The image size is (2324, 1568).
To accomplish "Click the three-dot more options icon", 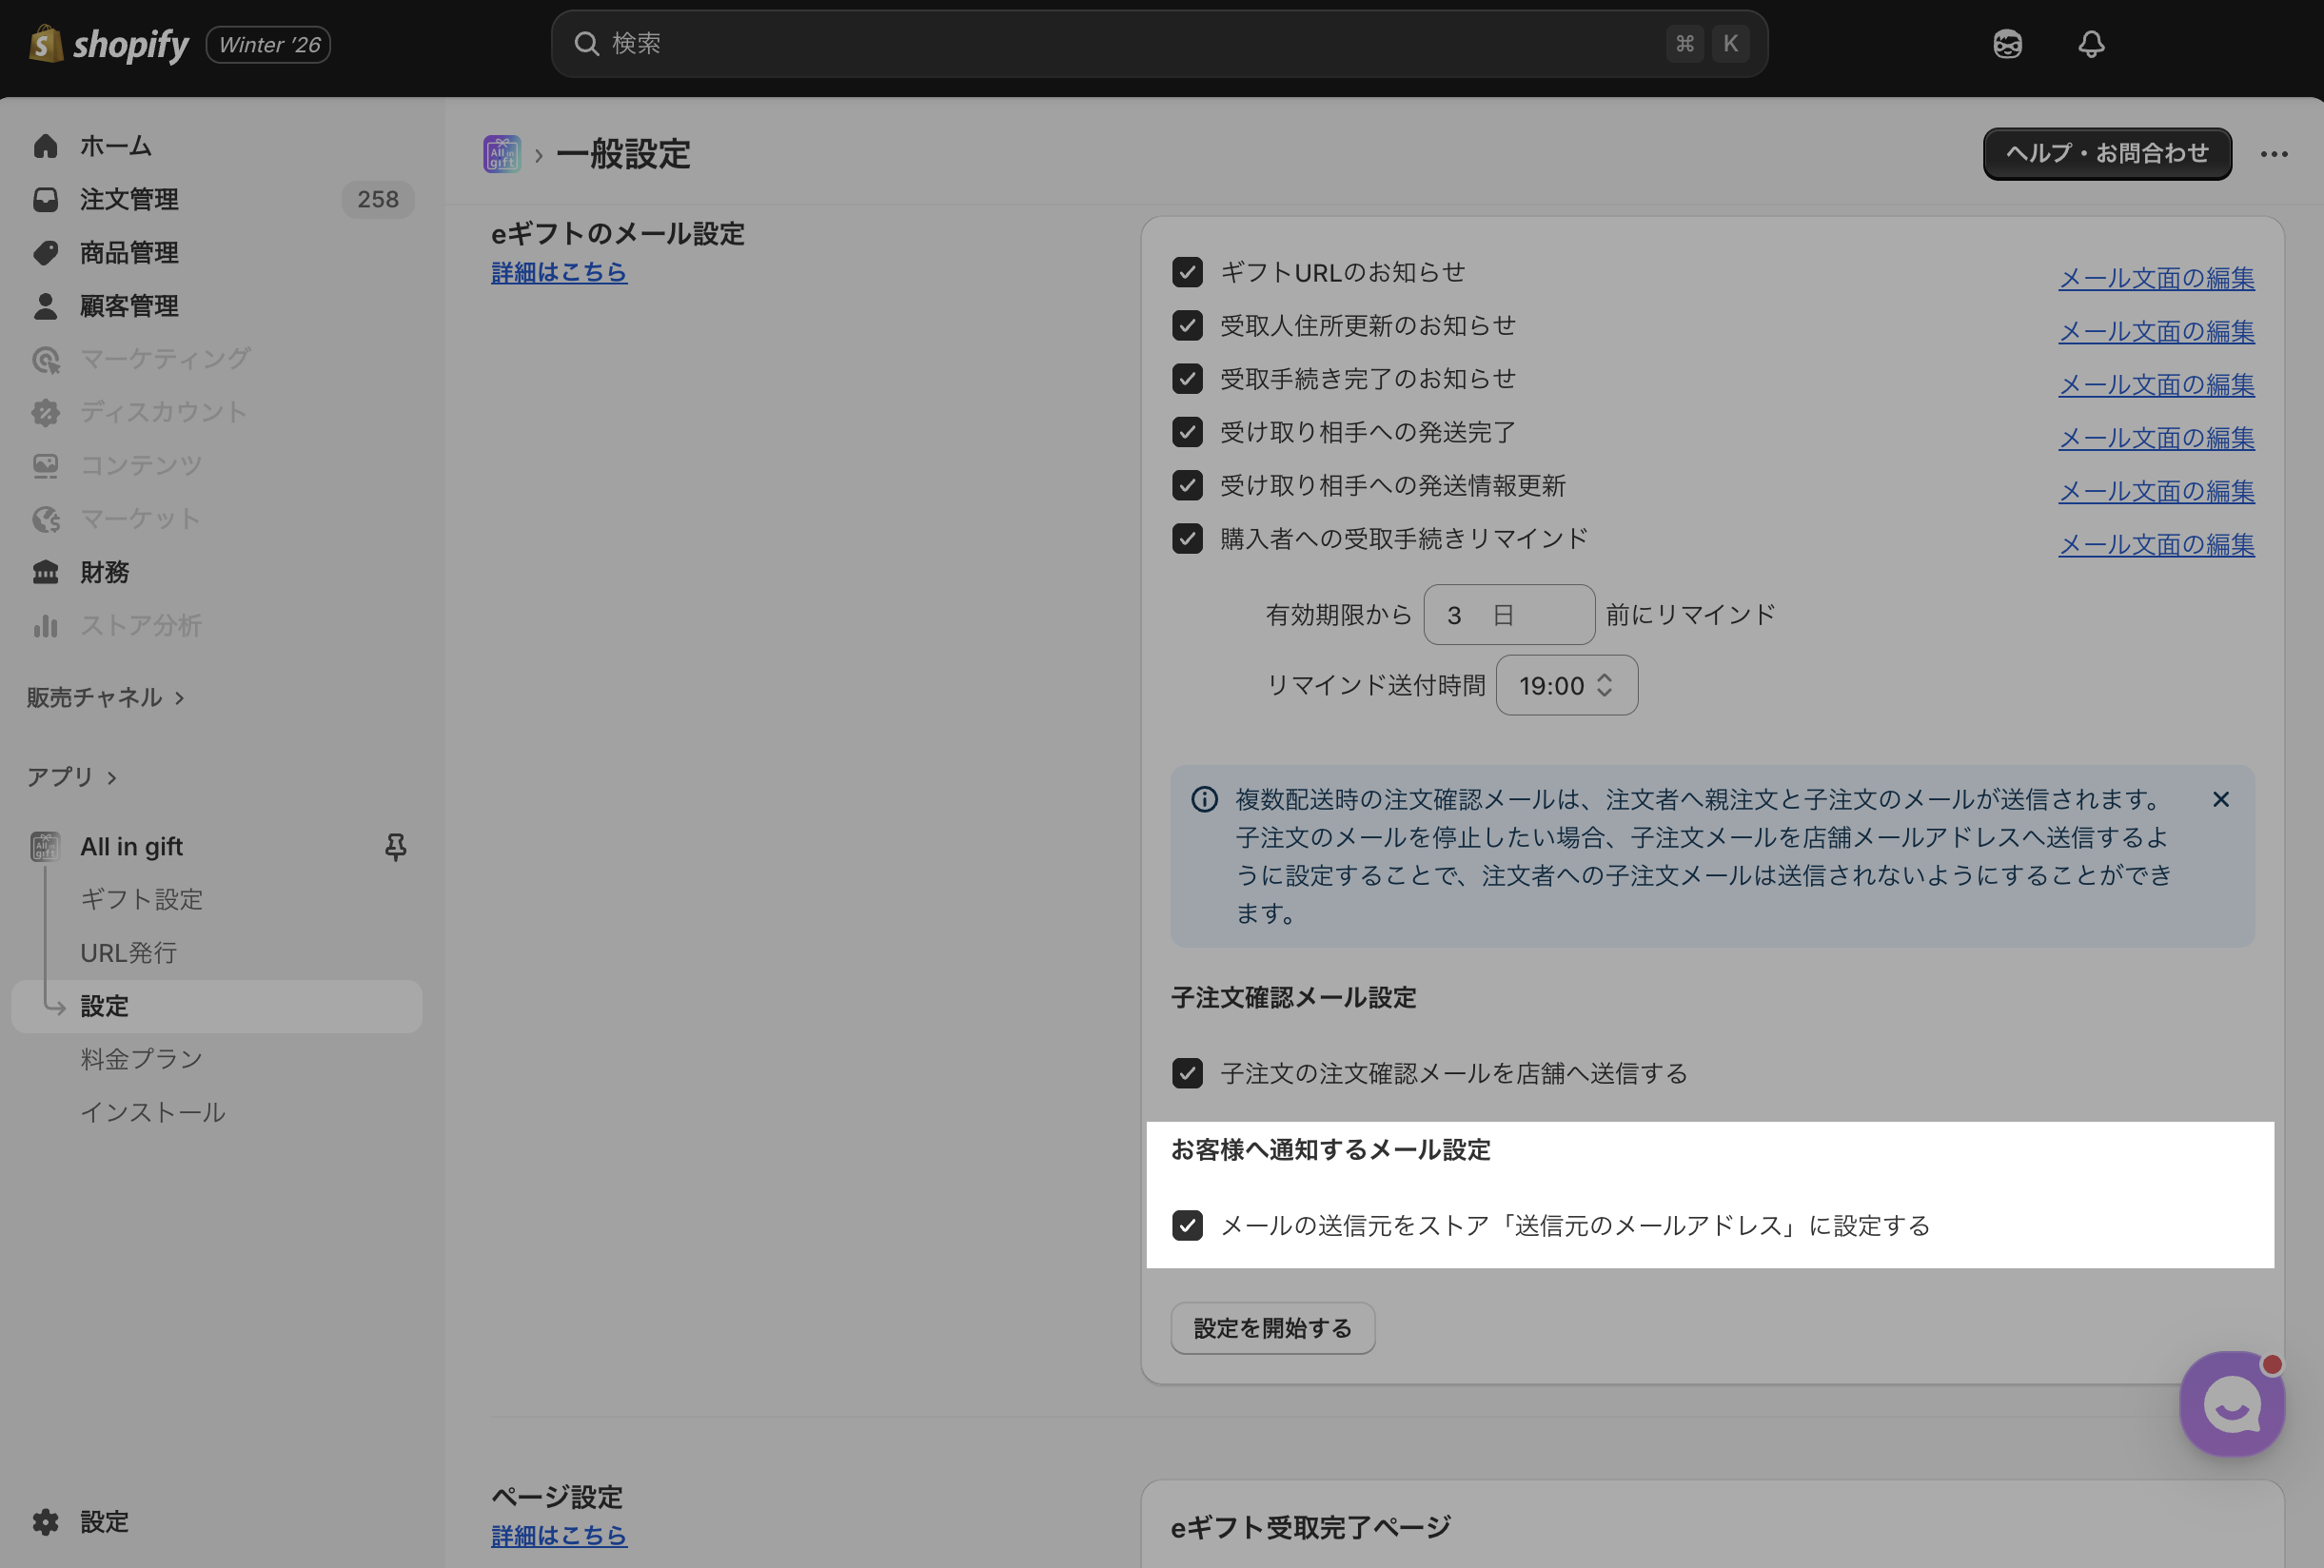I will 2274,154.
